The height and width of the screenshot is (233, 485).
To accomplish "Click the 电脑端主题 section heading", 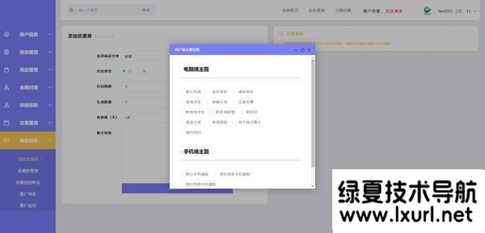I will tap(196, 69).
